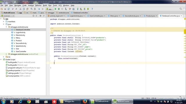Close the DatabaseControllrer.java tab
This screenshot has height=104, width=186.
pos(181,16)
